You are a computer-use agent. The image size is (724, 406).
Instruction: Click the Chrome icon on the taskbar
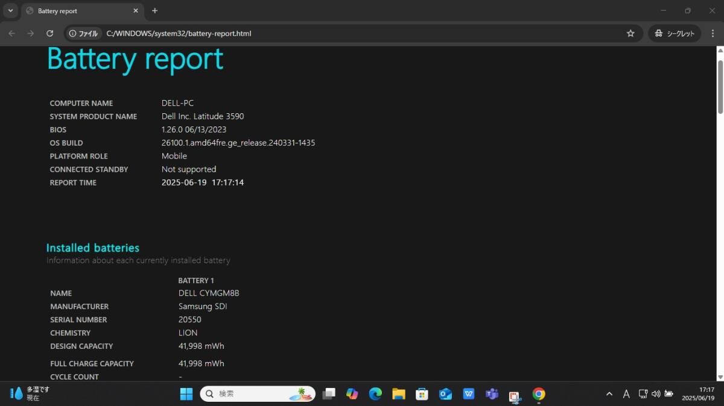pos(539,394)
